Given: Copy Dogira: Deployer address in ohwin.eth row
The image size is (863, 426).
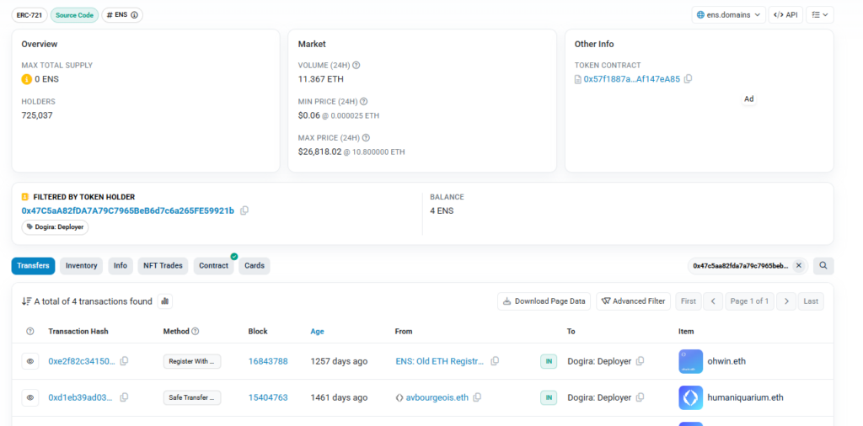Looking at the screenshot, I should [641, 361].
